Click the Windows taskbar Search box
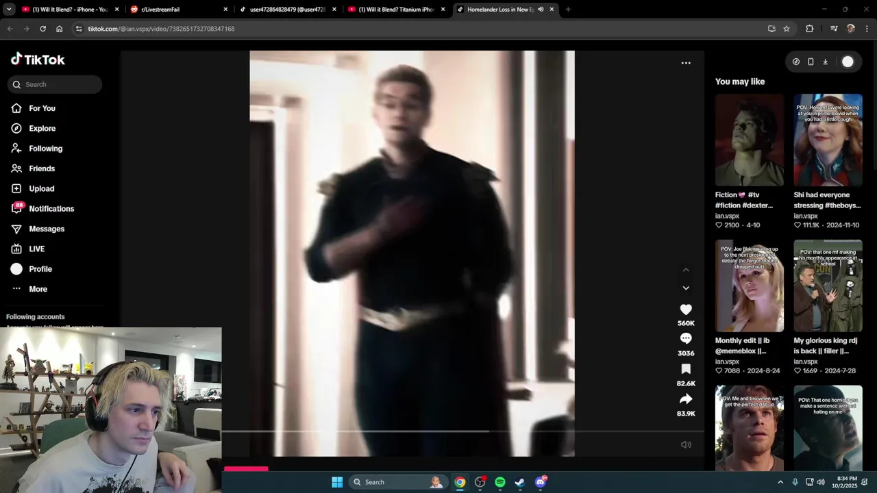Viewport: 877px width, 493px height. (x=398, y=482)
